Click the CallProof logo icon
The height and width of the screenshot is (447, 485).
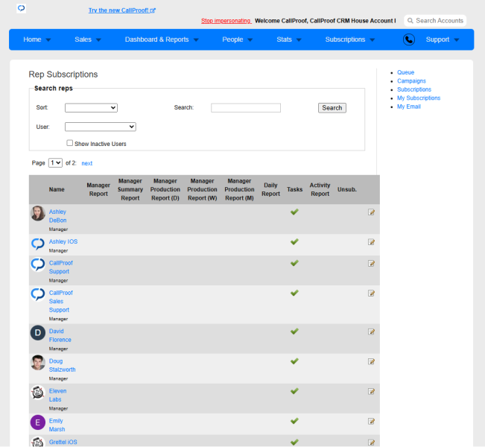[x=21, y=8]
